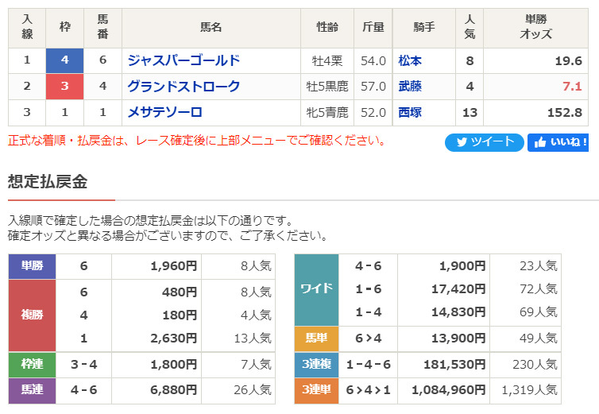Select the 馬連 payout label
The width and height of the screenshot is (599, 414).
click(x=32, y=390)
